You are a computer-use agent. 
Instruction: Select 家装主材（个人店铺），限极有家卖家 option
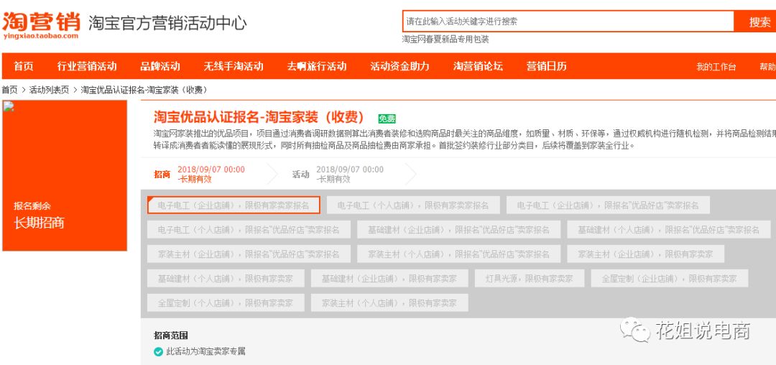pos(389,302)
